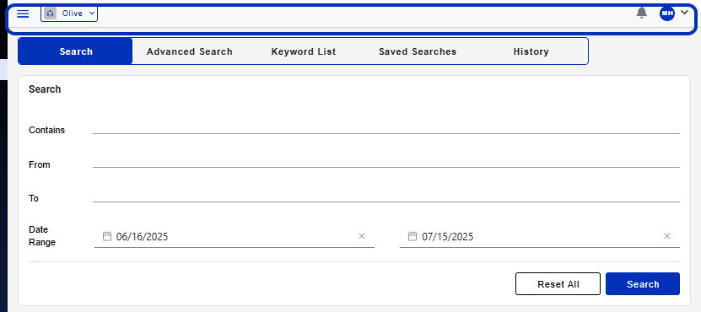Focus the From text field

pos(386,162)
